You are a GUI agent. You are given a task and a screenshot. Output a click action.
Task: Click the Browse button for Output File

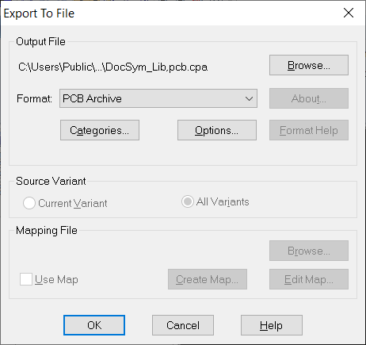[x=309, y=65]
